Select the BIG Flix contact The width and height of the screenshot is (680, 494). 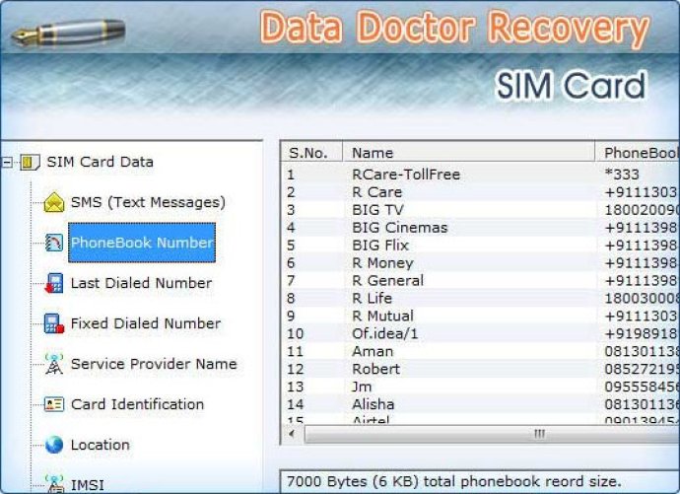point(481,246)
